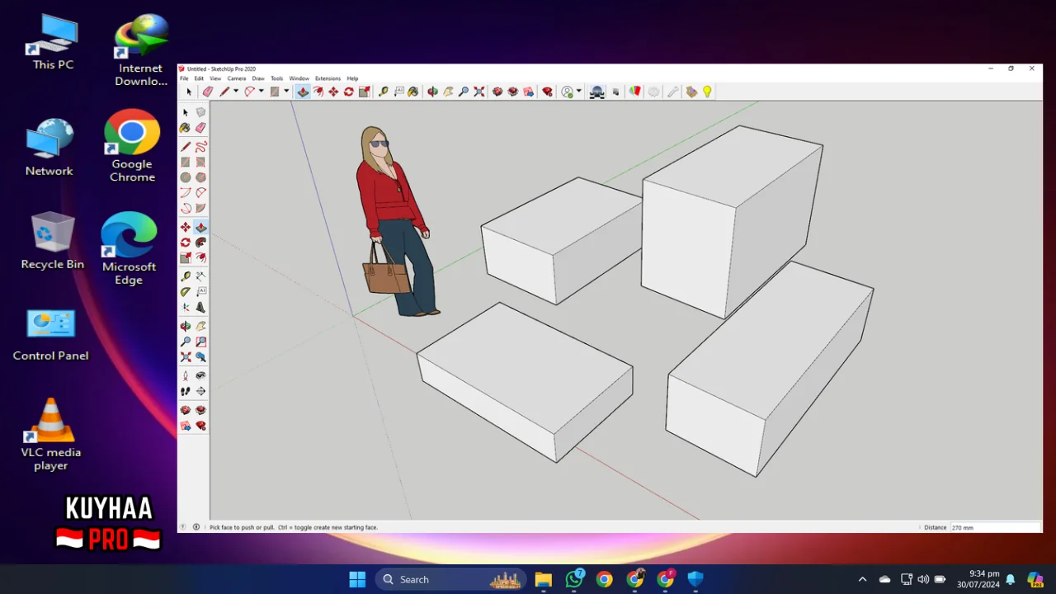The height and width of the screenshot is (594, 1056).
Task: Pick Protractor tool in left tool set
Action: coord(186,291)
